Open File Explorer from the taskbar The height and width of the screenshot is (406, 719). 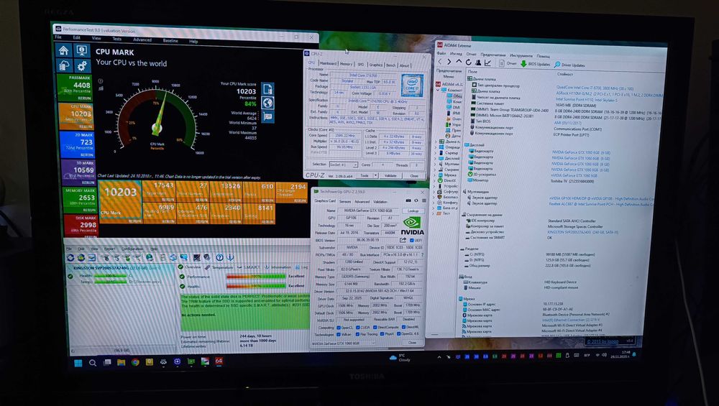point(121,362)
